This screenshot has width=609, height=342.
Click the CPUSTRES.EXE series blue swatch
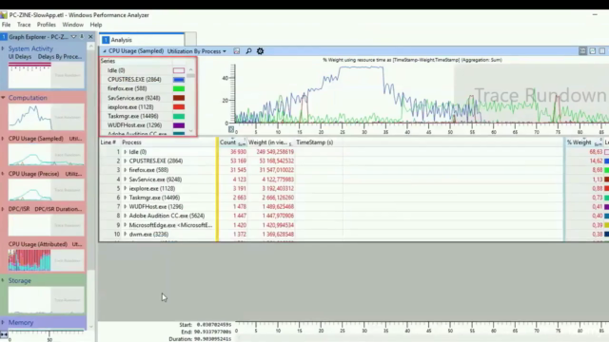pyautogui.click(x=179, y=80)
